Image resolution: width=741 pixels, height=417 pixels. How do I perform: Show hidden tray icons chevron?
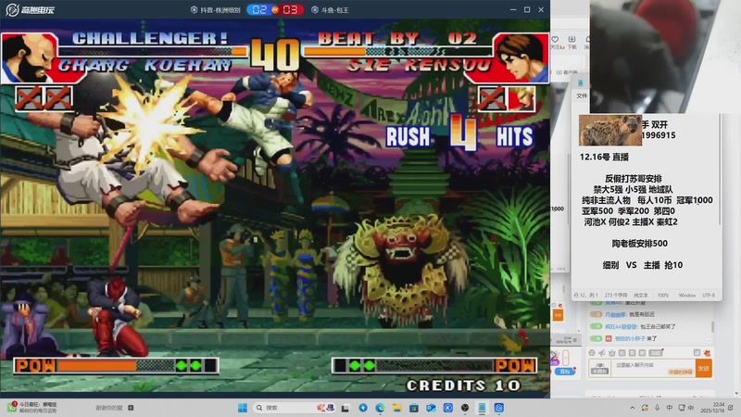[633, 408]
